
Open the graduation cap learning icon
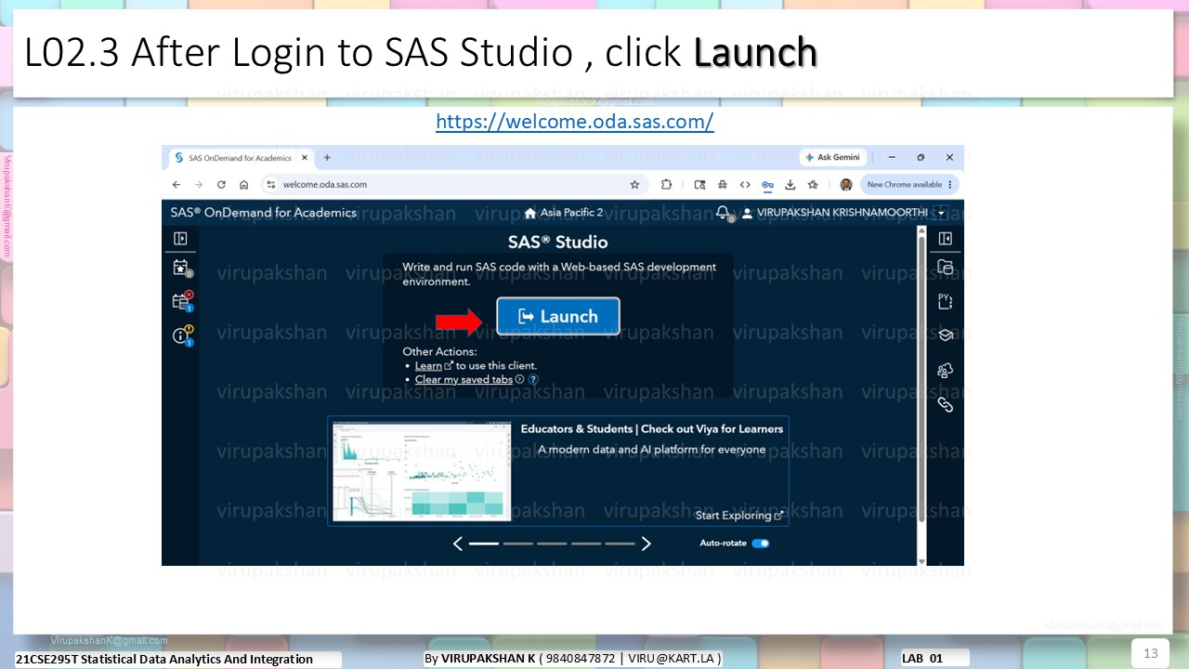(946, 335)
